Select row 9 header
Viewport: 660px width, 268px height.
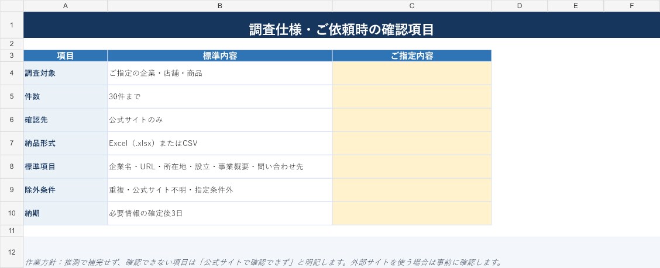point(11,190)
